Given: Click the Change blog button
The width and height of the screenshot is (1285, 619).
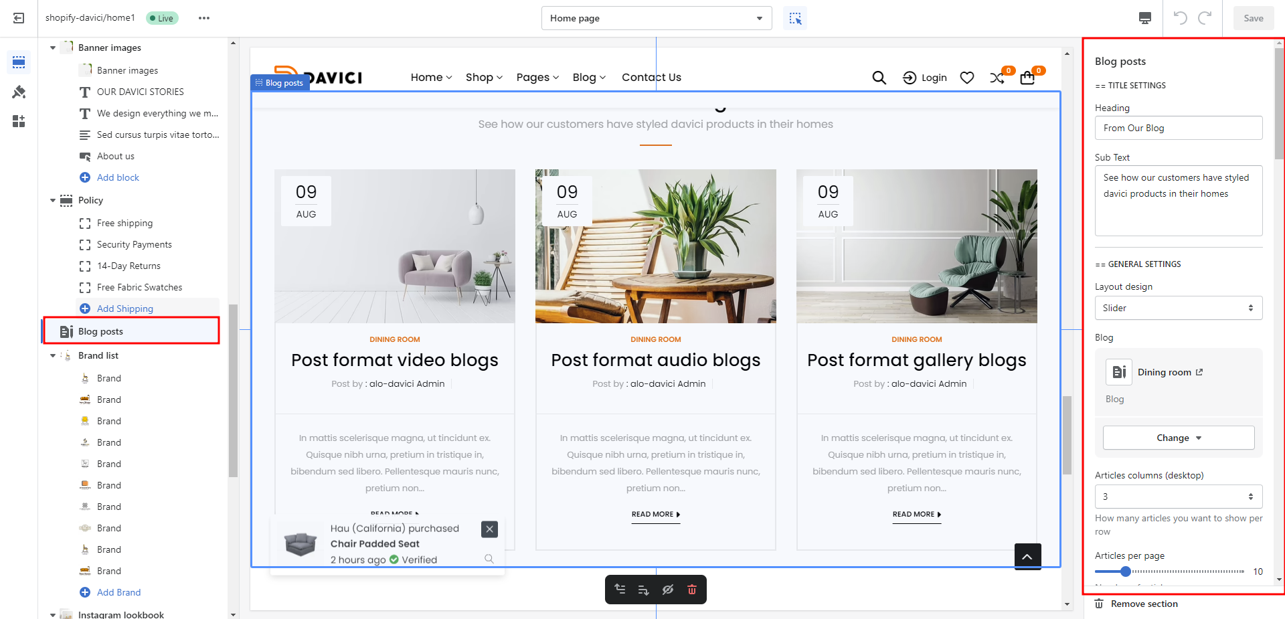Looking at the screenshot, I should tap(1178, 438).
